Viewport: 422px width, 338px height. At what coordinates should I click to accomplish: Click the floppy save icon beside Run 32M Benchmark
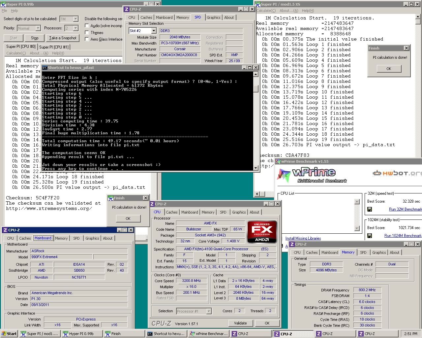(370, 209)
